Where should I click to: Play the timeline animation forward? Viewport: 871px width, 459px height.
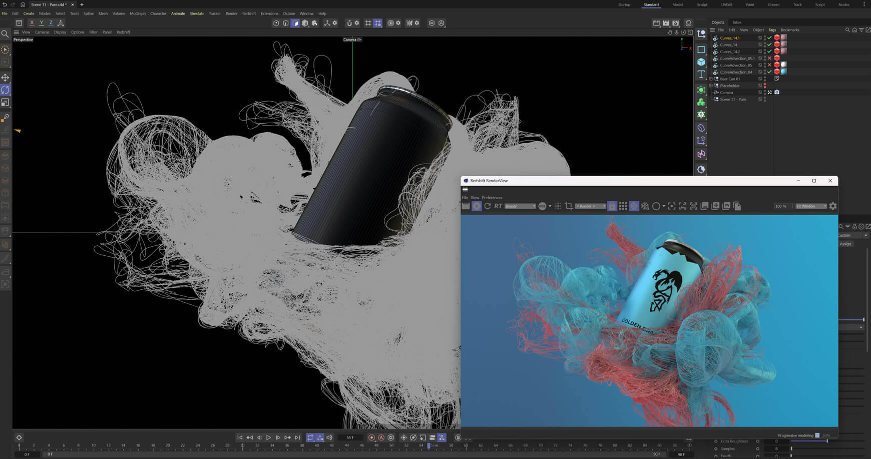268,437
